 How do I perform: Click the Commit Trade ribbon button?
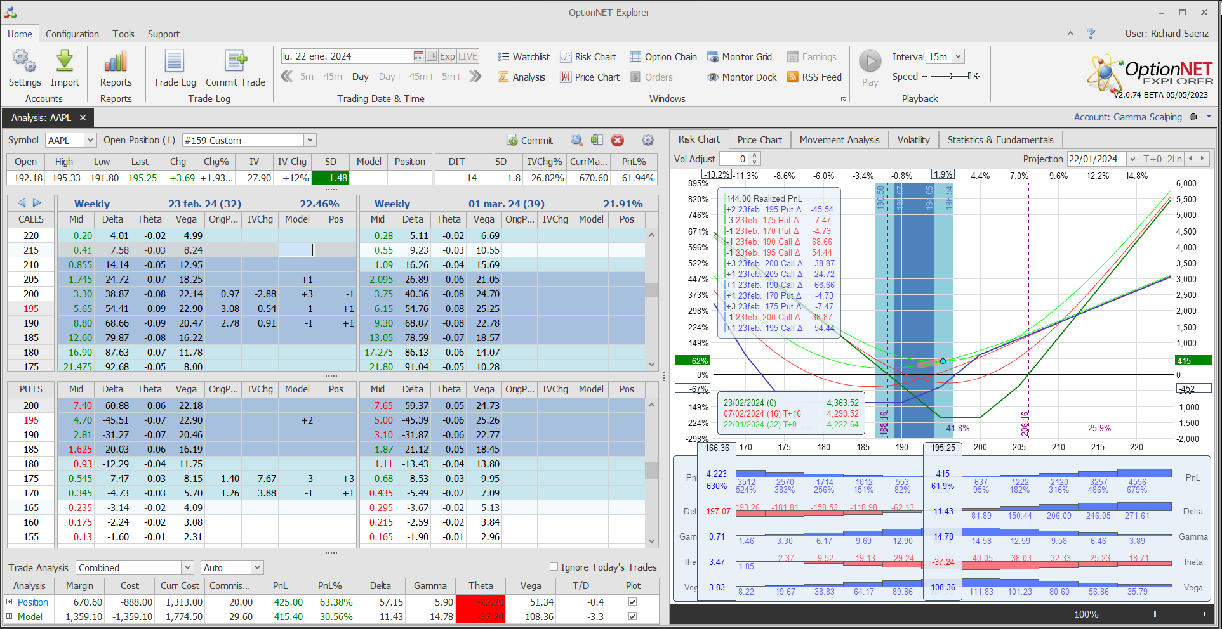click(236, 68)
